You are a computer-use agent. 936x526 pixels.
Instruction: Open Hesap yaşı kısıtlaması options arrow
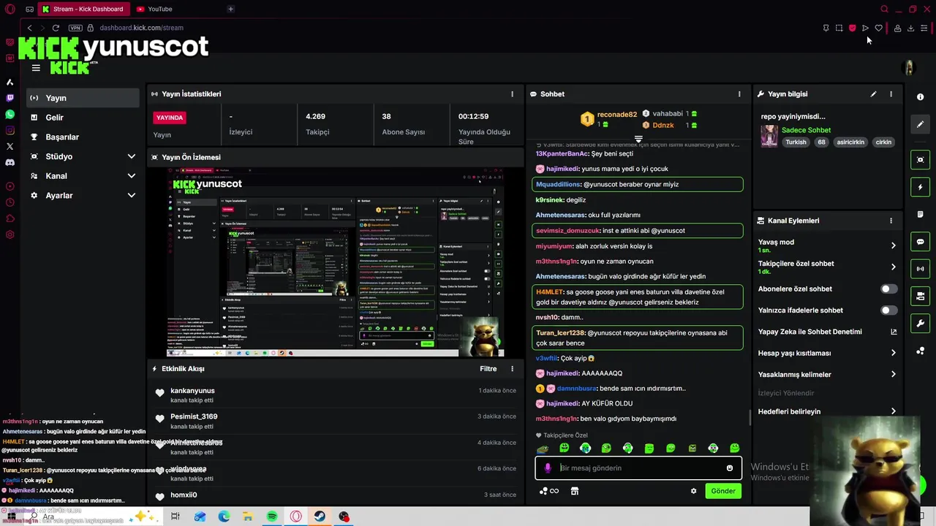tap(893, 353)
